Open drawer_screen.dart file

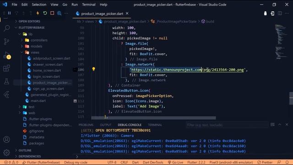pos(48,64)
